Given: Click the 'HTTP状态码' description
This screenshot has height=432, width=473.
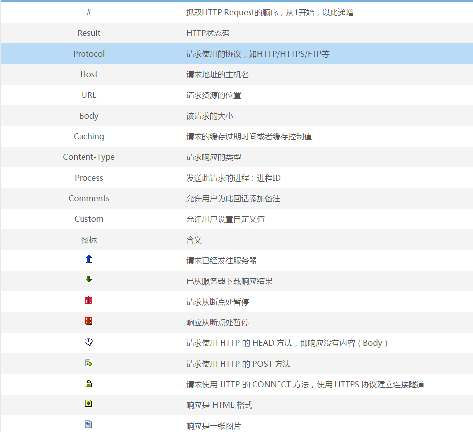Looking at the screenshot, I should tap(208, 33).
